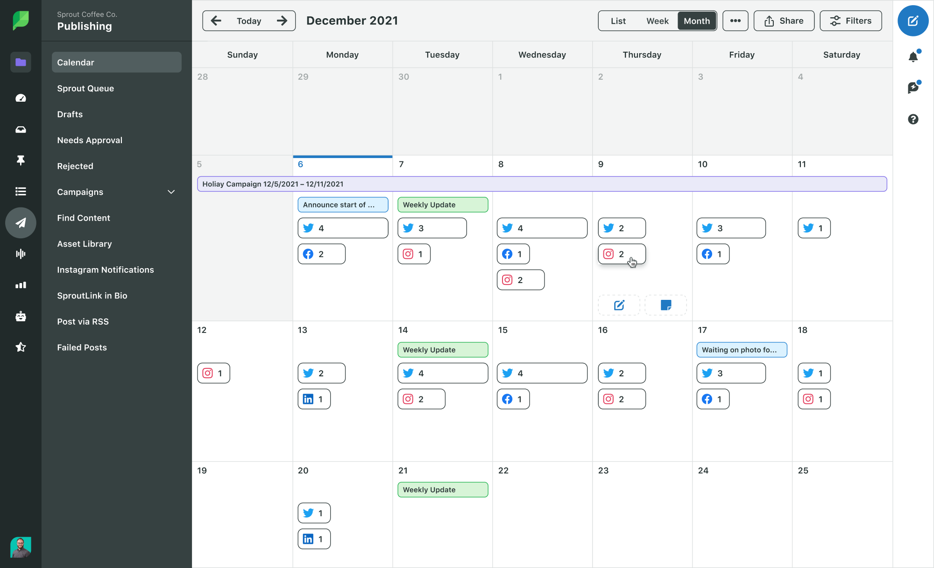Click the pin/bookmark icon in sidebar
The image size is (934, 568).
[x=20, y=160]
